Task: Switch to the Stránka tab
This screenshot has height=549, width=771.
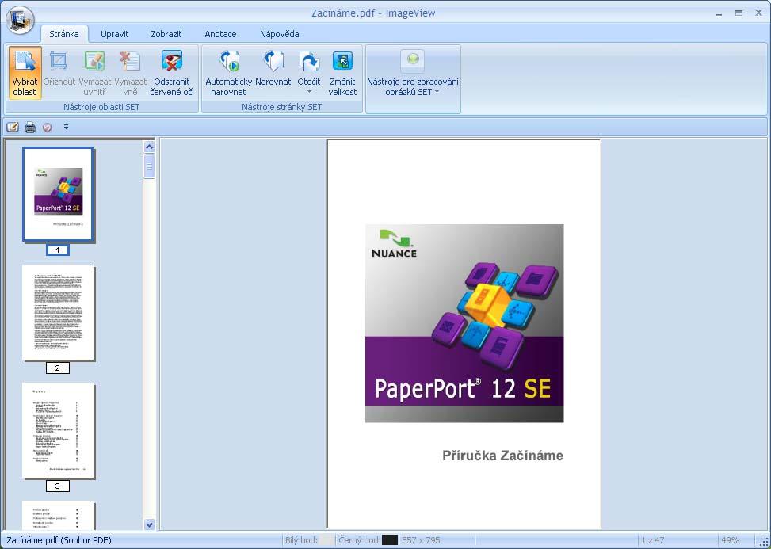Action: click(x=64, y=34)
